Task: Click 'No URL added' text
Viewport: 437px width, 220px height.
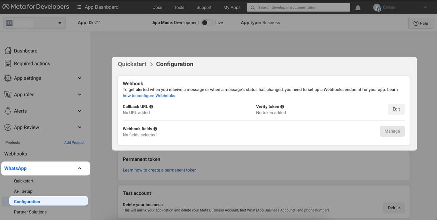Action: [x=136, y=113]
